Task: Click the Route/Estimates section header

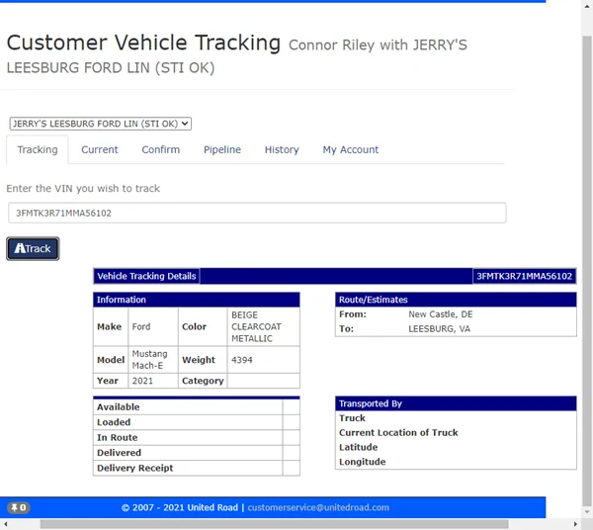Action: [456, 300]
